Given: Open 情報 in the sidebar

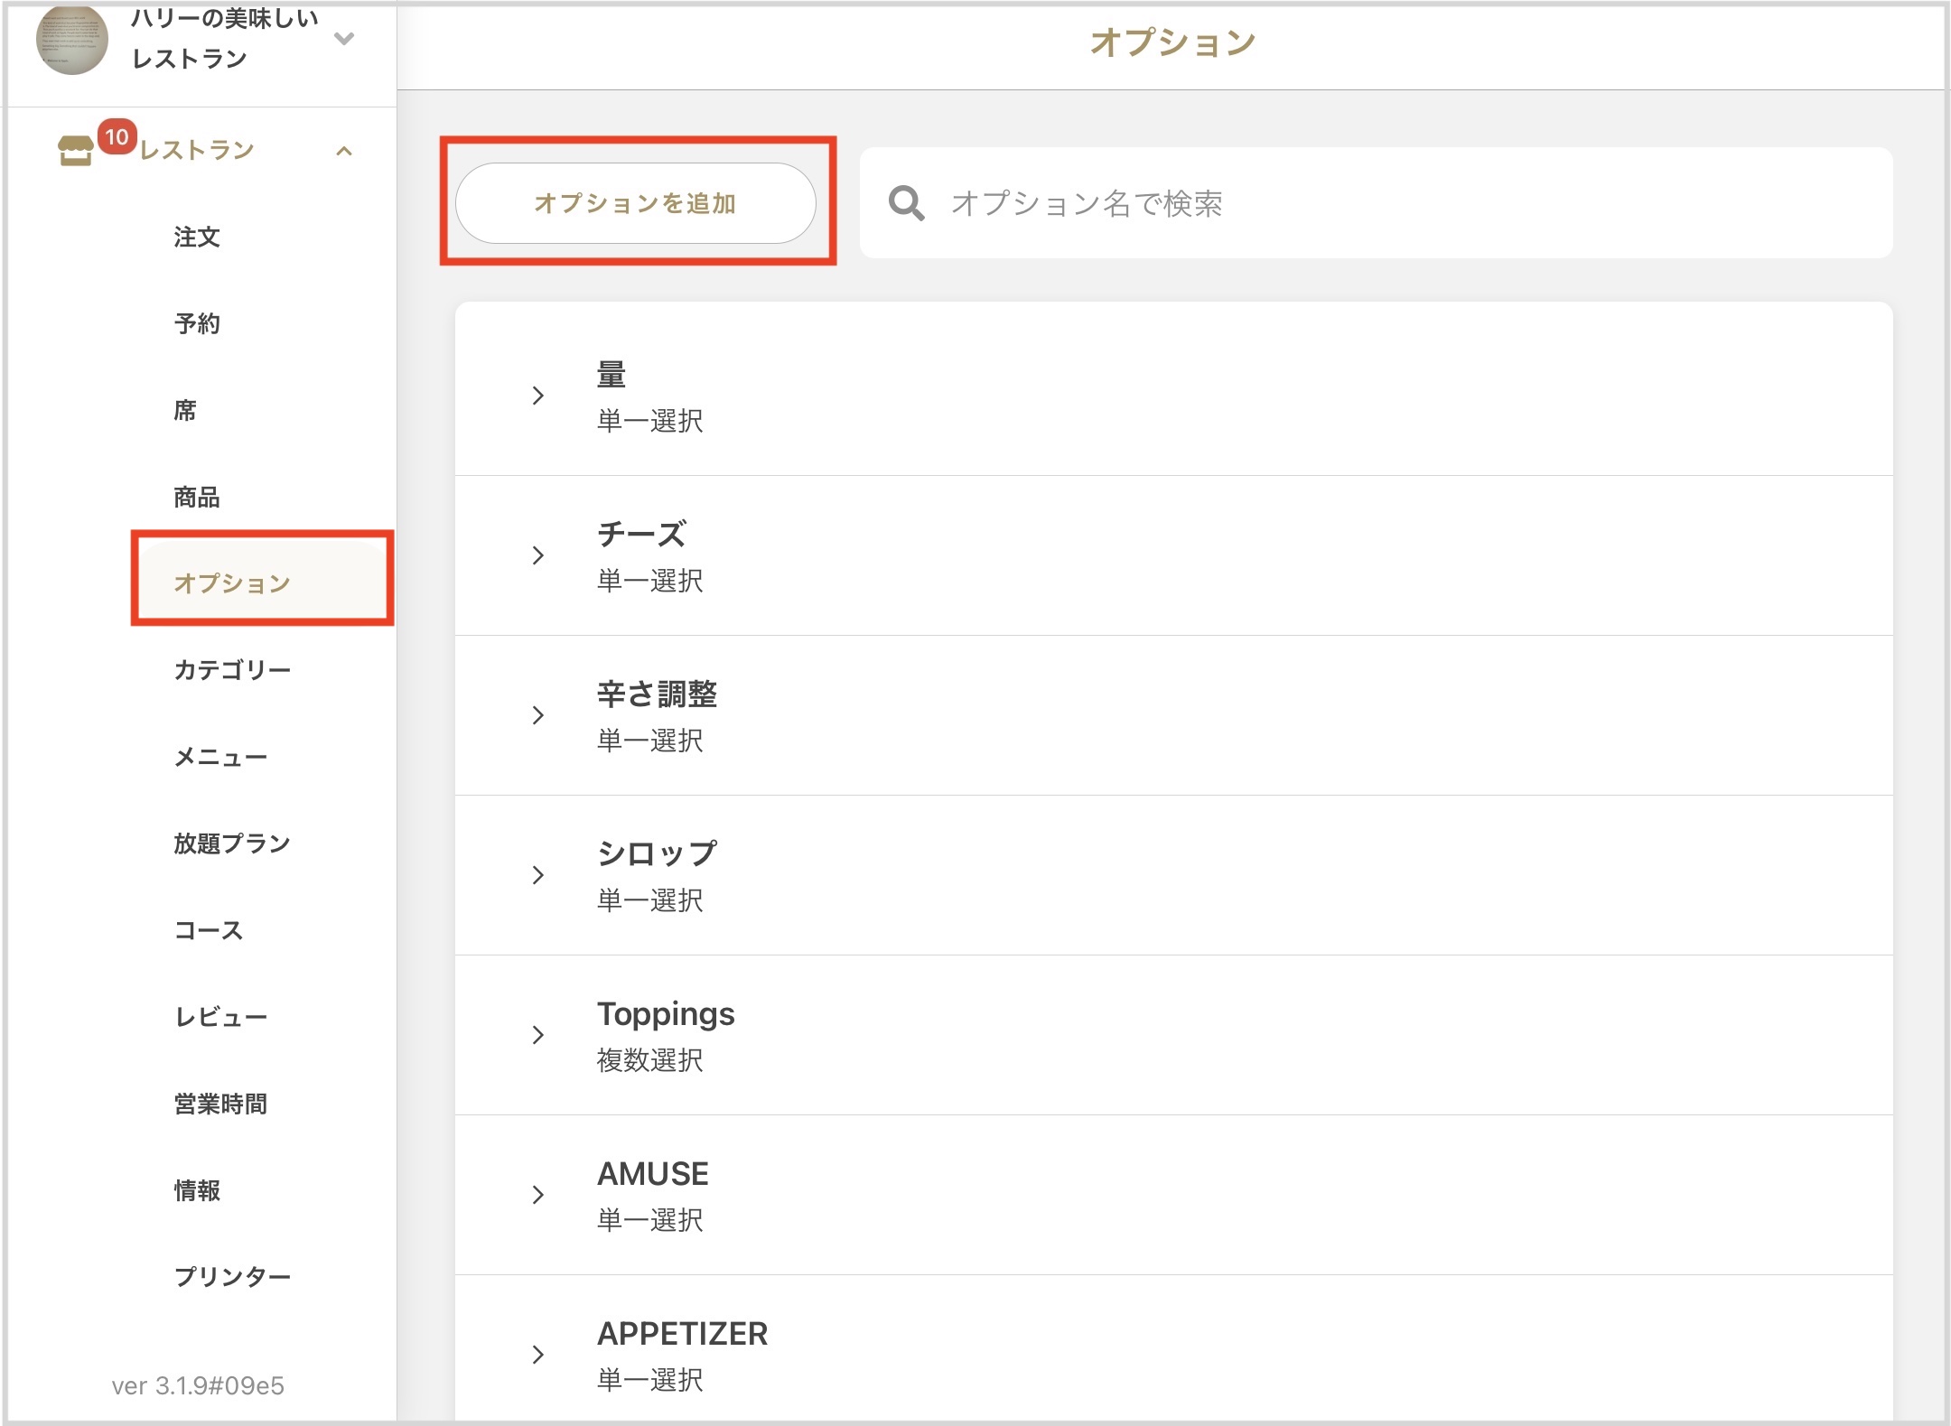Looking at the screenshot, I should (x=197, y=1190).
